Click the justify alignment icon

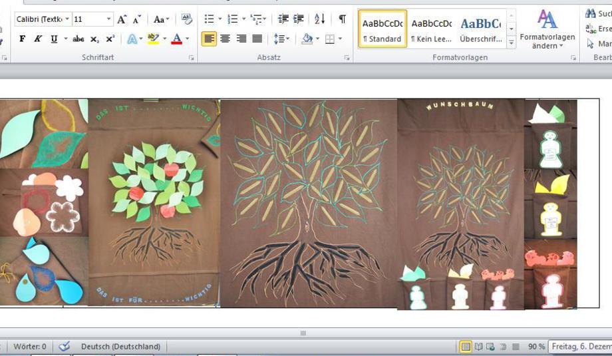pos(257,39)
